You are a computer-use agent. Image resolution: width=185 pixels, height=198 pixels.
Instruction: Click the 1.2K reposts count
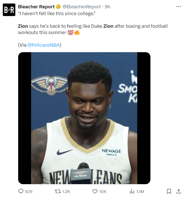[x=66, y=192]
